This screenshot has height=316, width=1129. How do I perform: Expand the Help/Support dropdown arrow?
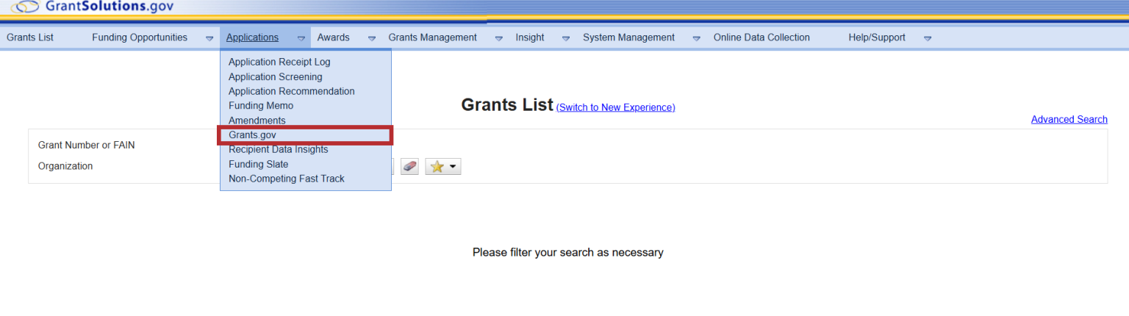point(928,38)
